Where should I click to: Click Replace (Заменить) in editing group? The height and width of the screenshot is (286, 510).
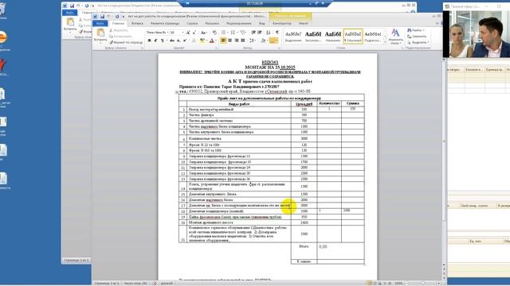point(417,37)
